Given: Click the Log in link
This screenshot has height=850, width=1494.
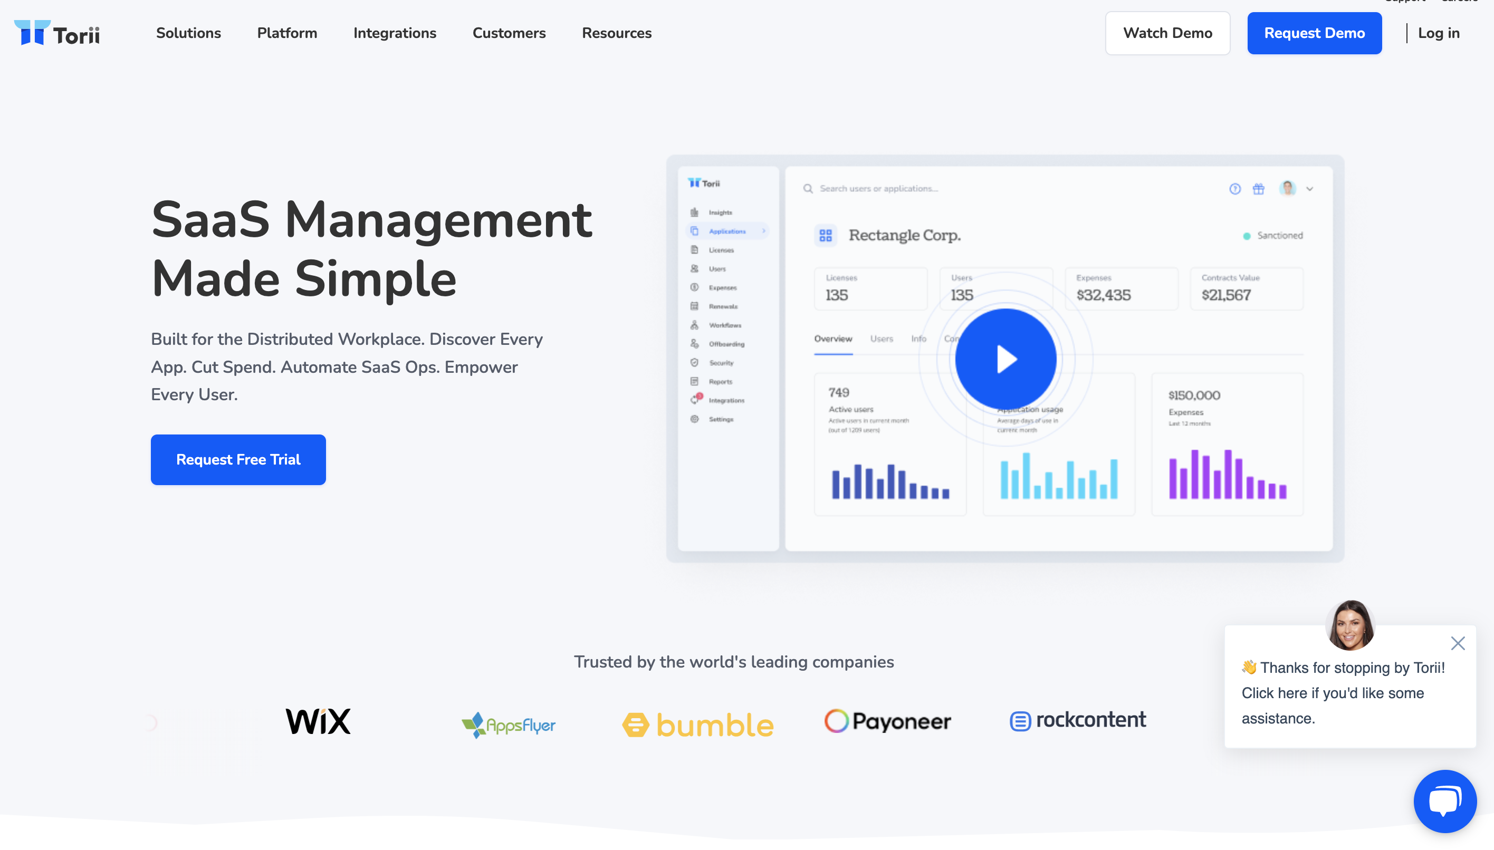Looking at the screenshot, I should [x=1439, y=33].
